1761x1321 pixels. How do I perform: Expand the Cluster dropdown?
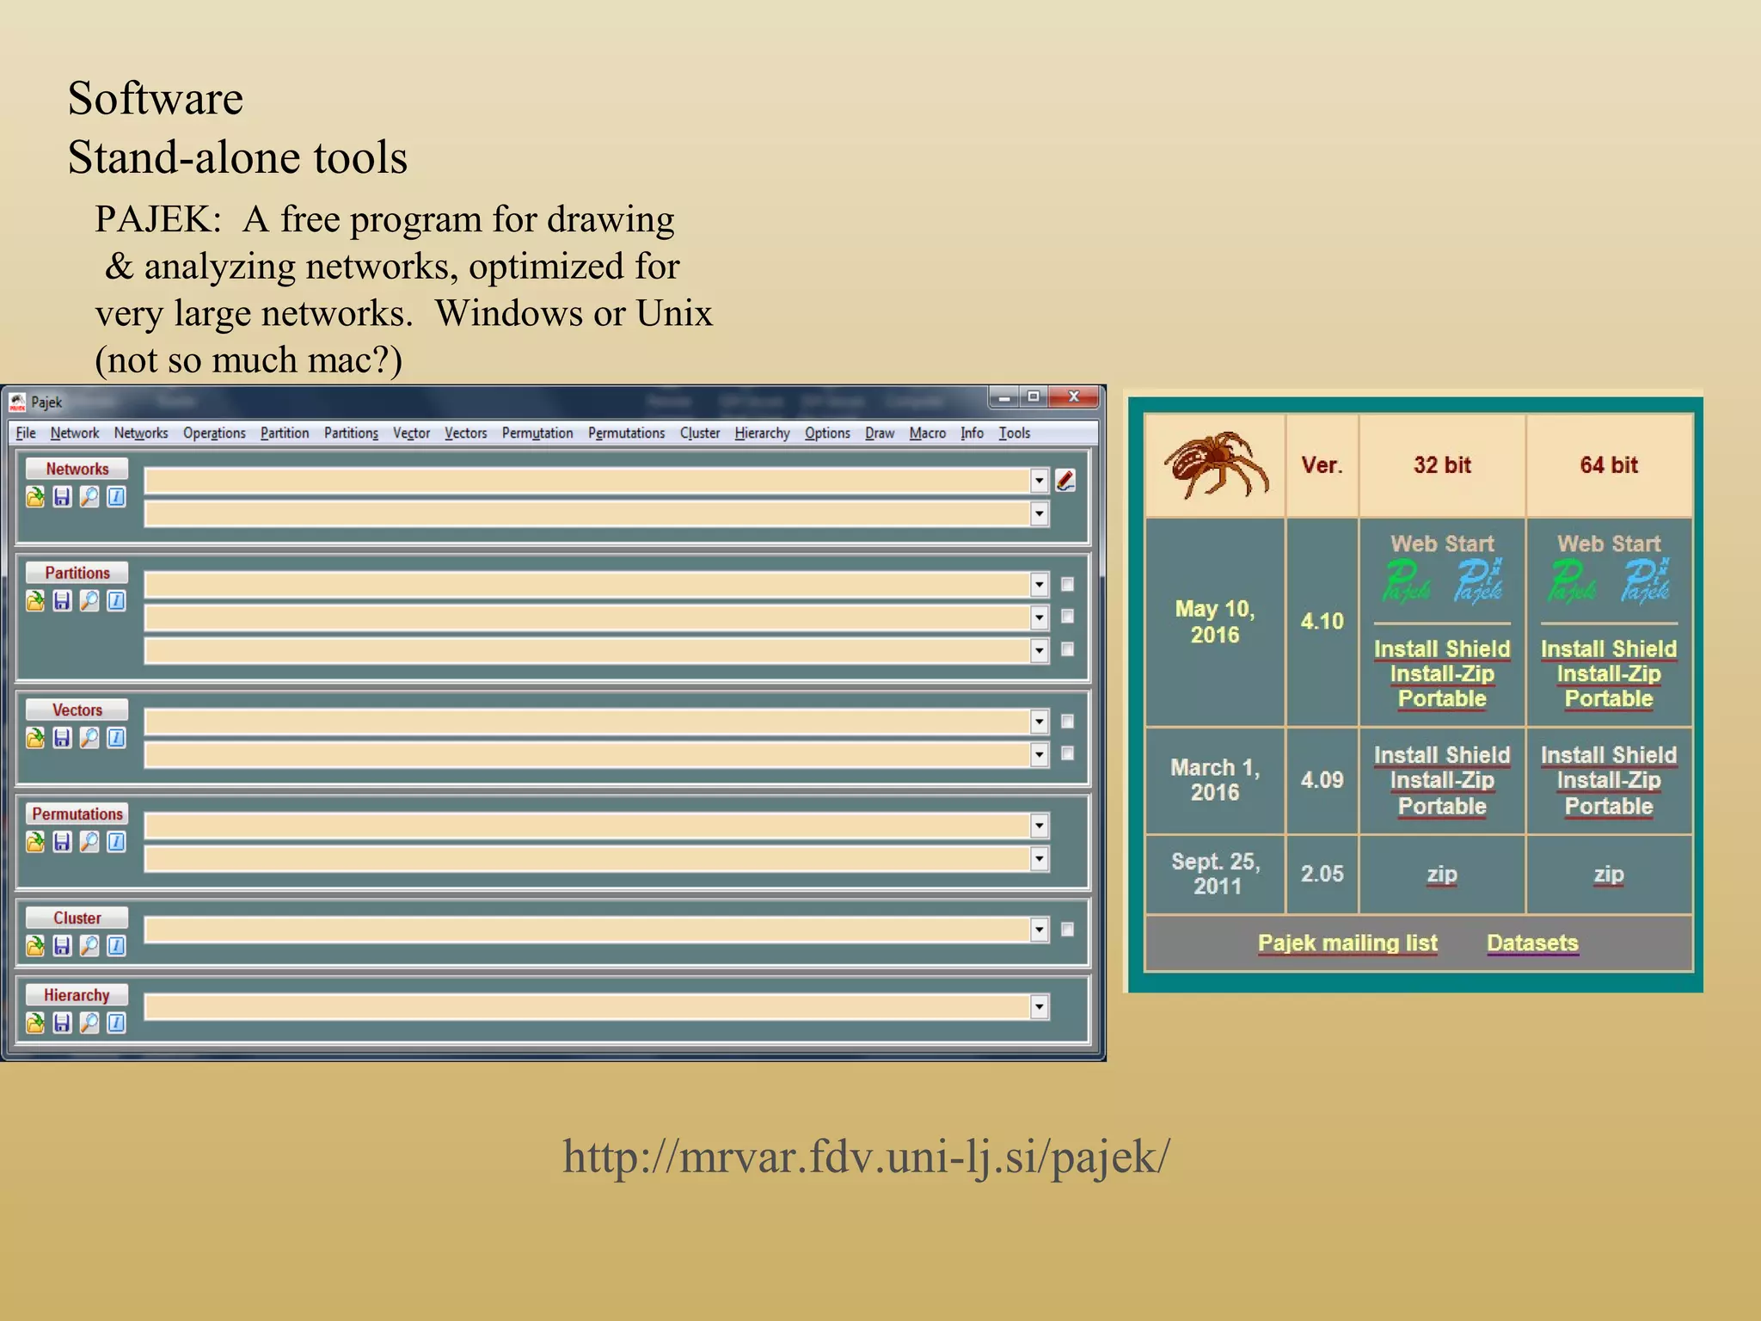pos(1040,929)
